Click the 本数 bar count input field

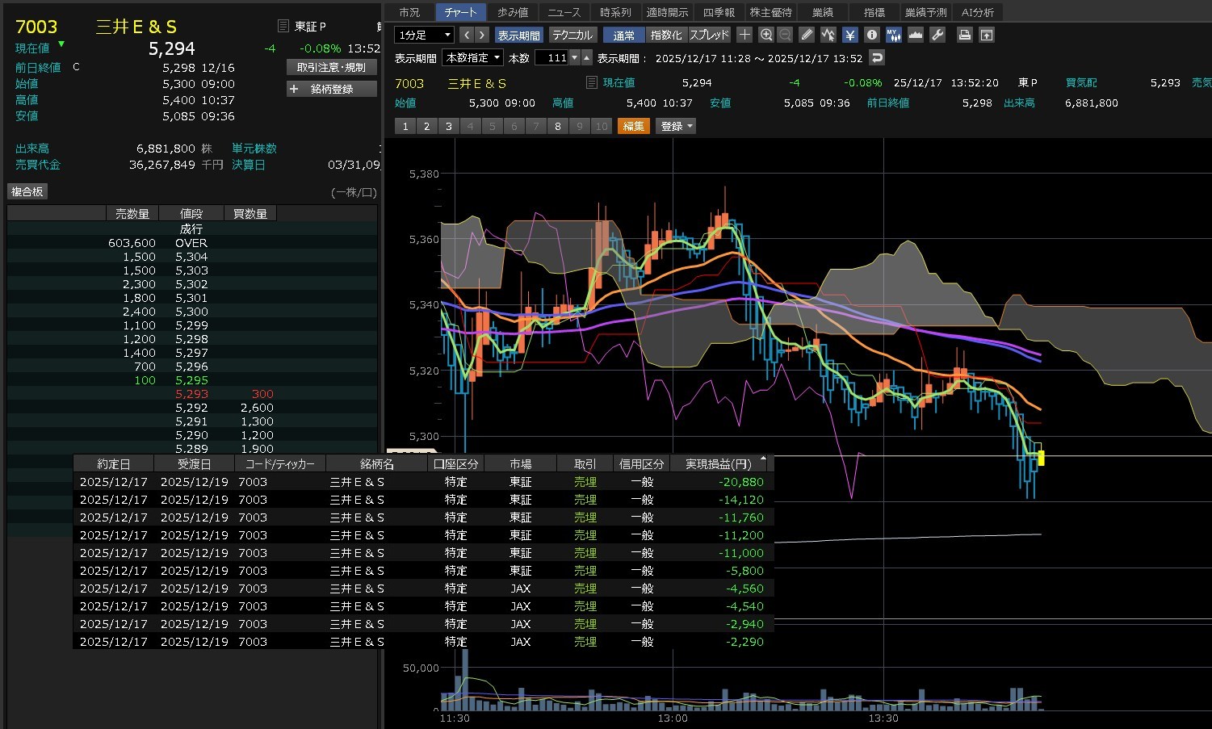(552, 57)
